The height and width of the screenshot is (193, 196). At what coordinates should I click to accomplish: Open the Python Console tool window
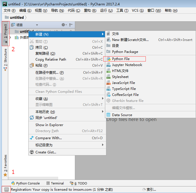point(26,183)
